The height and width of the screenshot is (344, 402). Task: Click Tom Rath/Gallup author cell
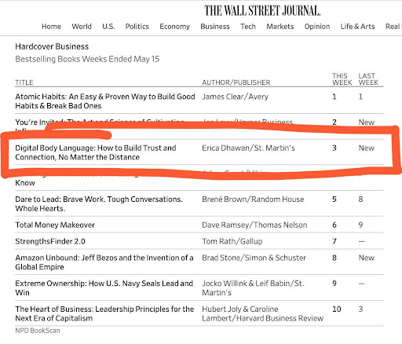[x=232, y=241]
